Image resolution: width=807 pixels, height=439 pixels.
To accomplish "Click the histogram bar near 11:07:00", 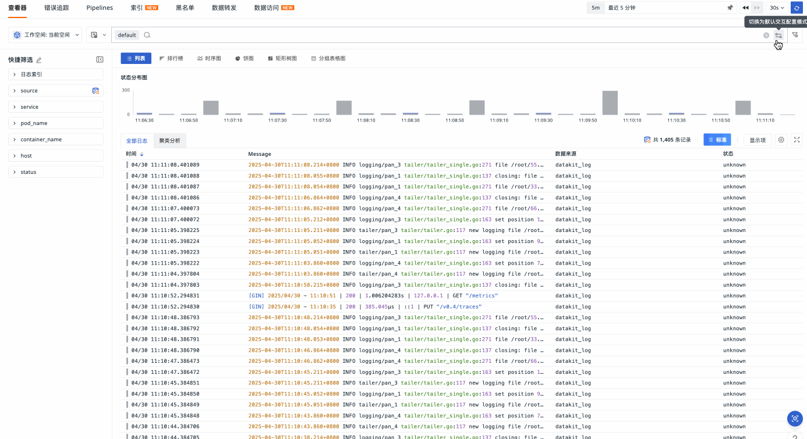I will coord(211,108).
